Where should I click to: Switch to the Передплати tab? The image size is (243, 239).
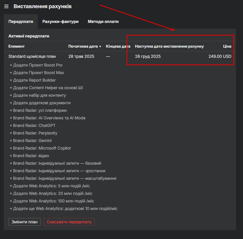pos(21,21)
